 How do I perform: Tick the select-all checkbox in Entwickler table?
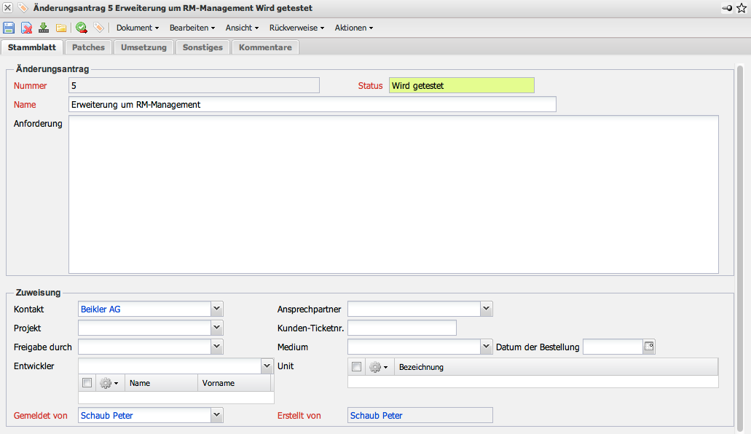87,383
